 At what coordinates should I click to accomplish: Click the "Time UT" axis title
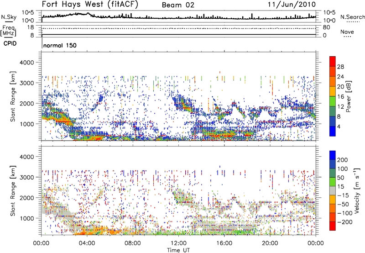click(178, 250)
